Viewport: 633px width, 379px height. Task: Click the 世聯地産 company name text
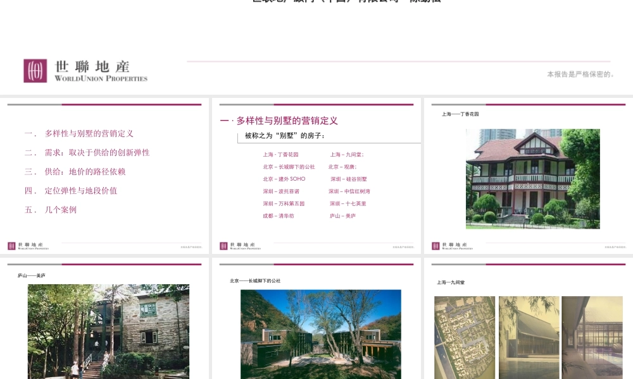pyautogui.click(x=92, y=66)
